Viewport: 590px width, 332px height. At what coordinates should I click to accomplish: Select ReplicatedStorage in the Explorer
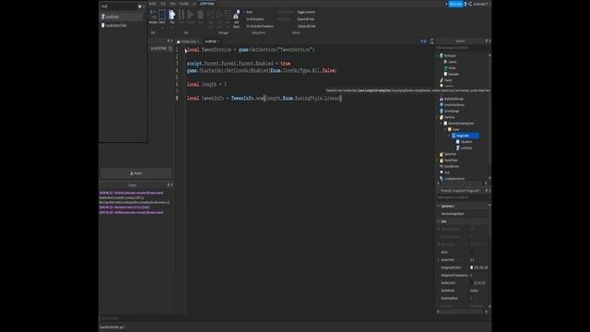[453, 99]
